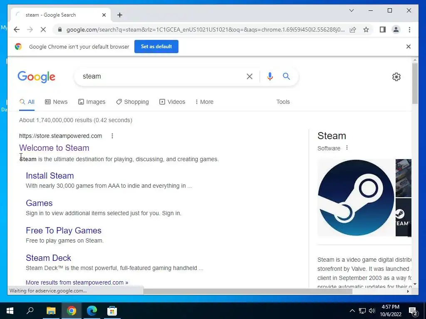426x319 pixels.
Task: Open the Welcome to Steam result
Action: point(54,148)
